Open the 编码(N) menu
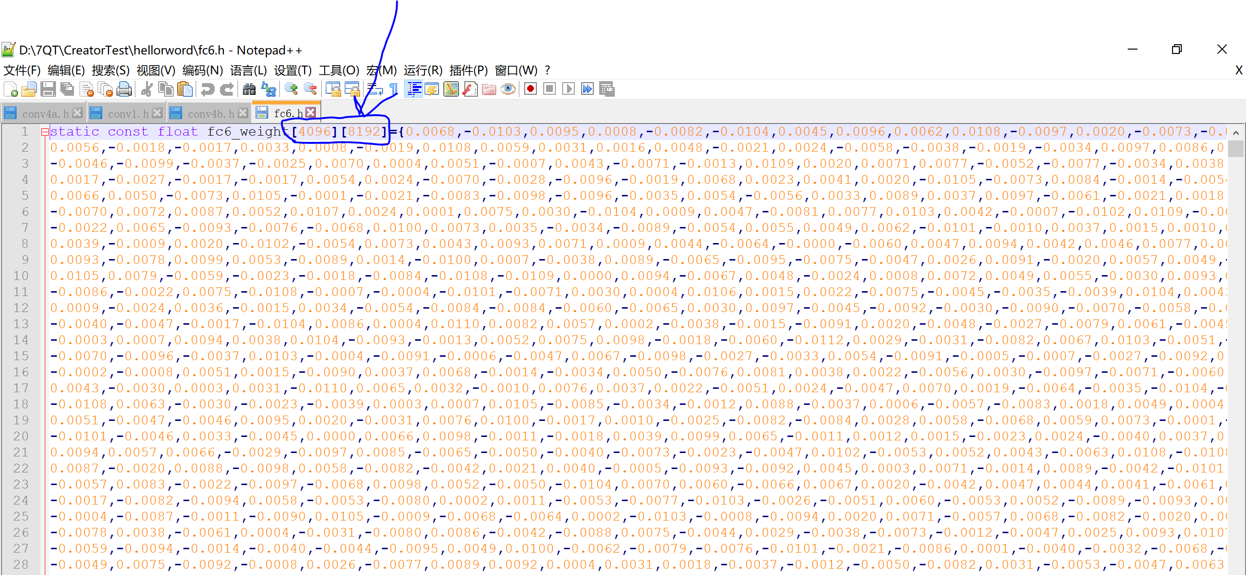The image size is (1246, 575). click(202, 70)
